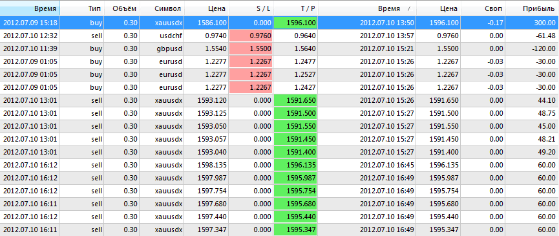Viewport: 559px width, 236px height.
Task: Click the open price 1593.040
Action: pyautogui.click(x=211, y=152)
